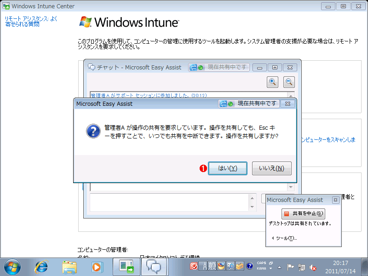Close the Microsoft Easy Assist dialog
368x276 pixels.
pos(288,104)
